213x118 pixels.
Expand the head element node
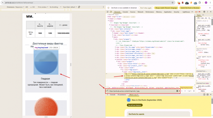click(x=108, y=19)
